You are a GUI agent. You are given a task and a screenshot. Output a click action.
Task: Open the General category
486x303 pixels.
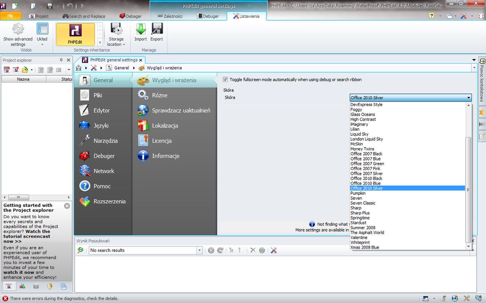click(x=103, y=80)
